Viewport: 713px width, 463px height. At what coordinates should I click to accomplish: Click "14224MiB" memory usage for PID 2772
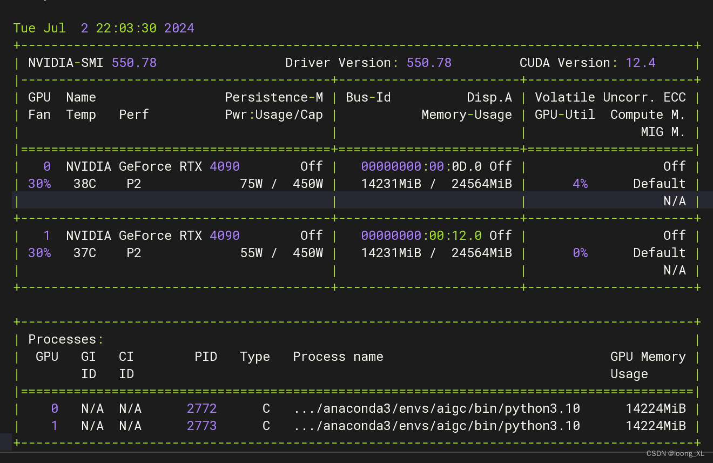656,408
